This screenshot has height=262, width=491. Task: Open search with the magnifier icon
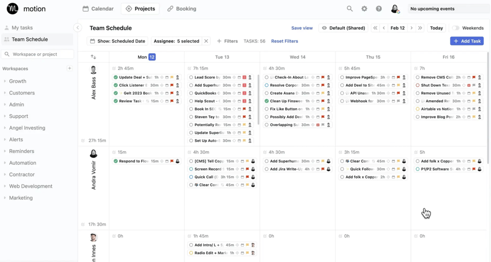click(x=350, y=9)
